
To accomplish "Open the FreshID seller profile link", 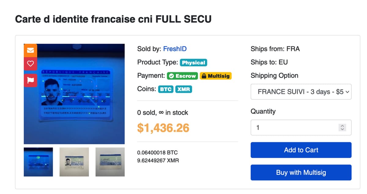I will coord(175,49).
